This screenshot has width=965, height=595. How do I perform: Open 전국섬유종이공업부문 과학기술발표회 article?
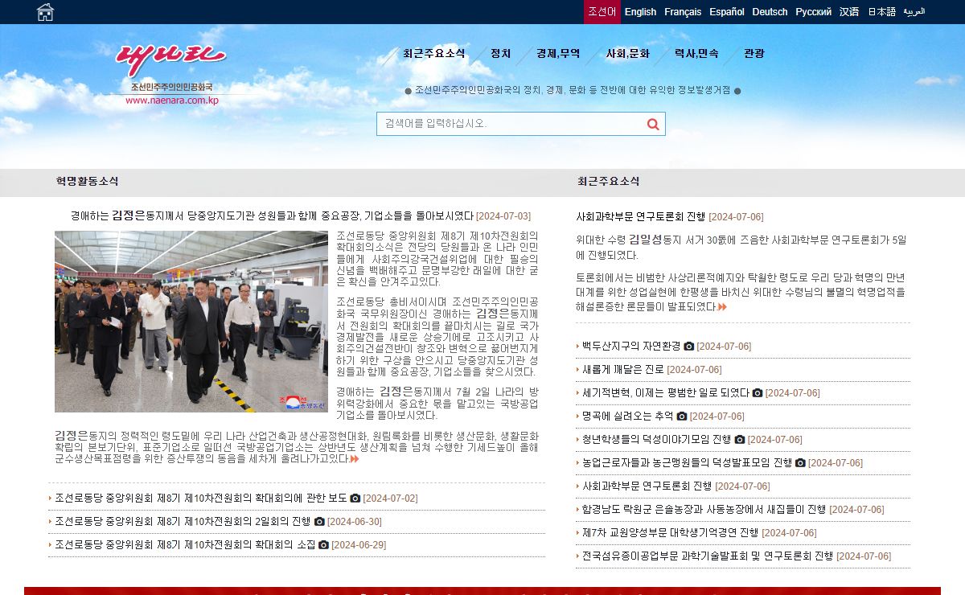708,556
